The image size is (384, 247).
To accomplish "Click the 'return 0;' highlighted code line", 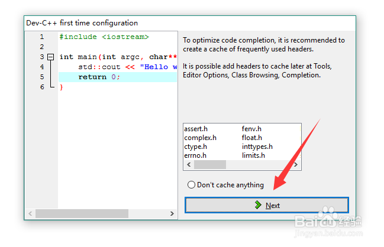I will (x=118, y=77).
